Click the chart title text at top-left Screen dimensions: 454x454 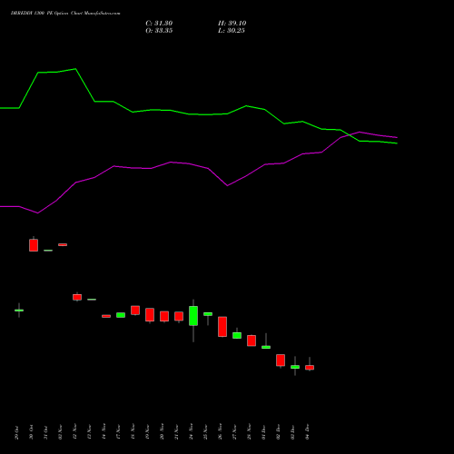tap(65, 14)
